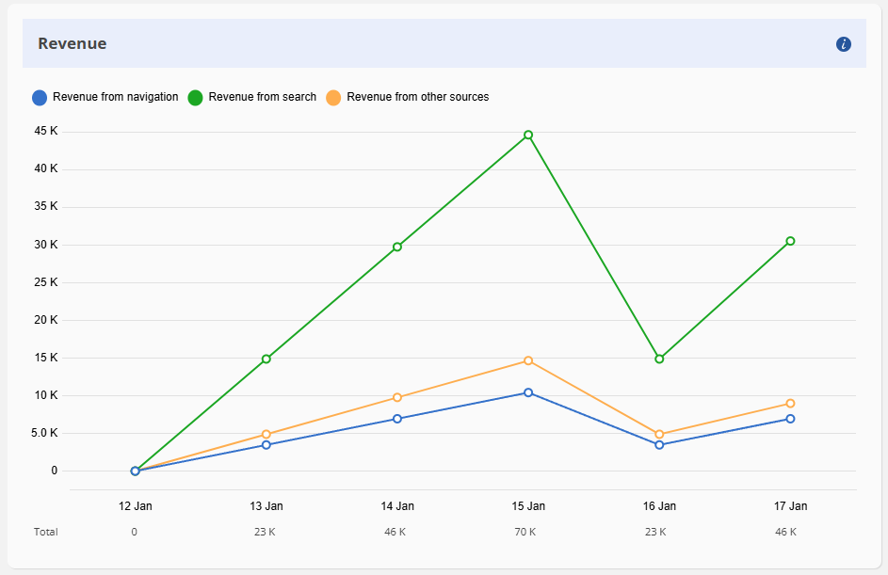
Task: Select other sources point on 16 Jan
Action: (659, 435)
